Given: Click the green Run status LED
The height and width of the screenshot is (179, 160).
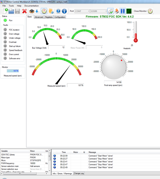Looking at the screenshot, I should tap(5, 20).
